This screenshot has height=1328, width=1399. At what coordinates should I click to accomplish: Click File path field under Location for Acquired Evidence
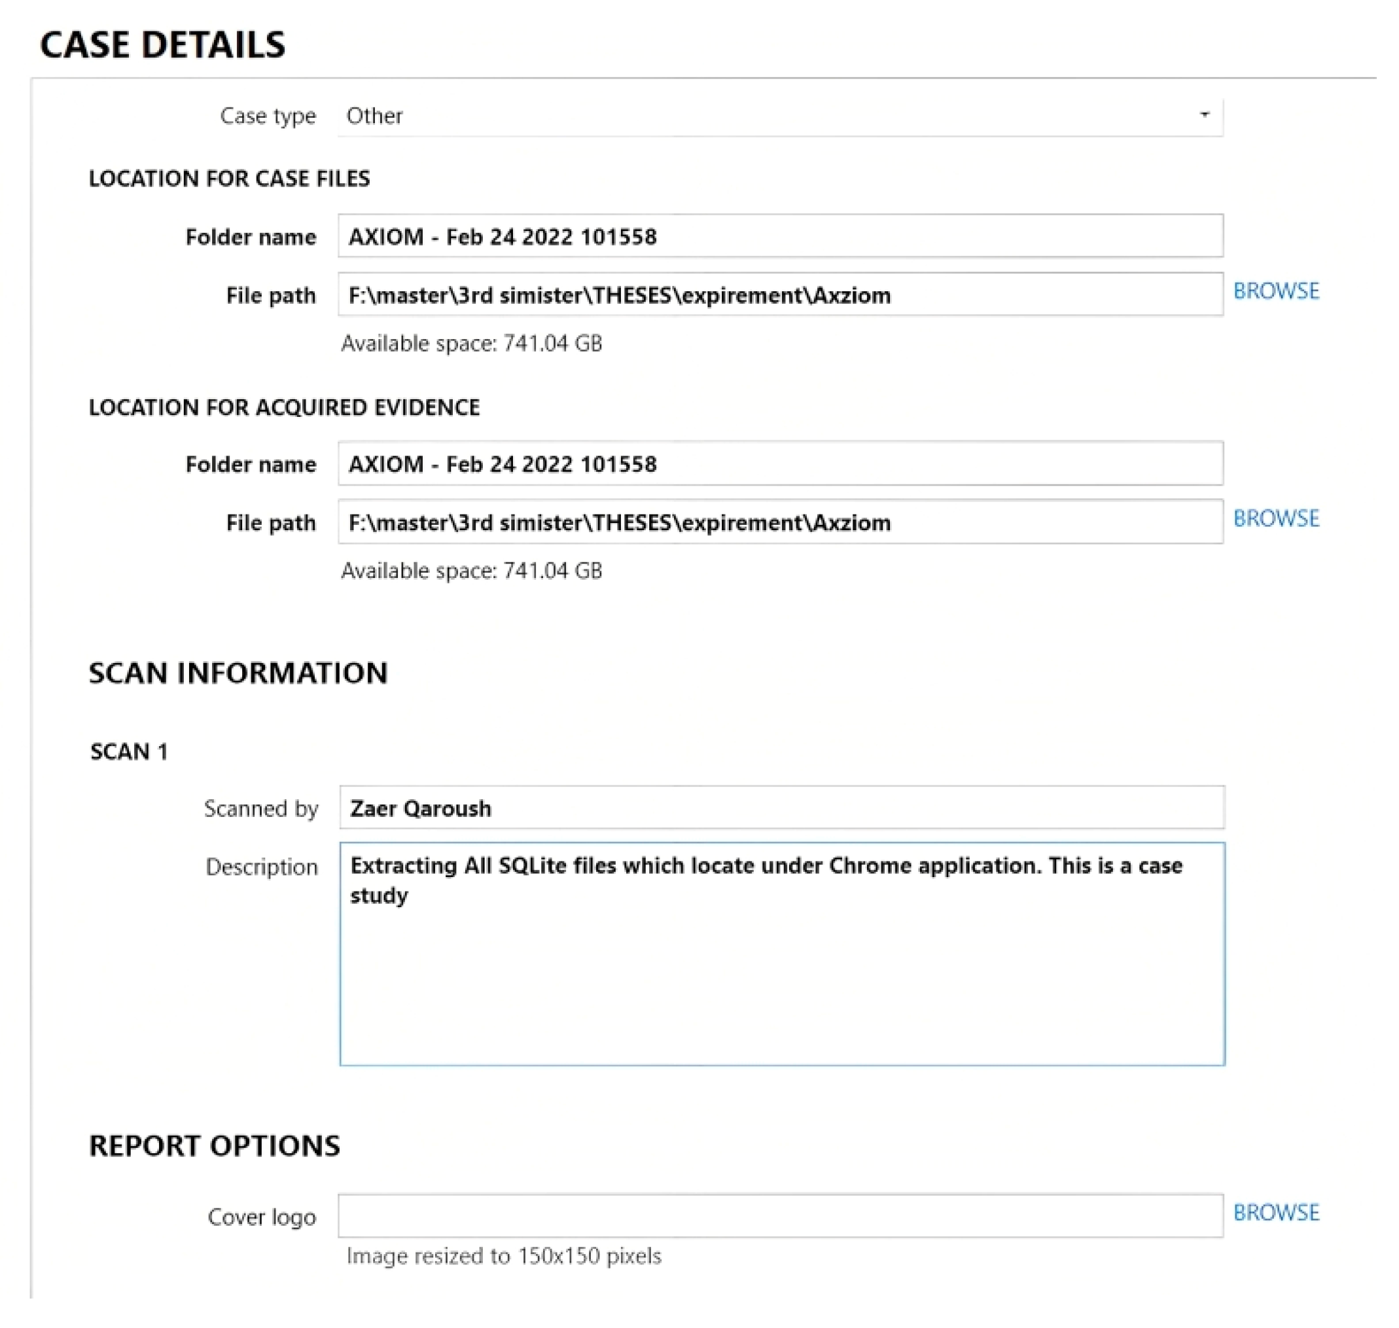pyautogui.click(x=779, y=522)
